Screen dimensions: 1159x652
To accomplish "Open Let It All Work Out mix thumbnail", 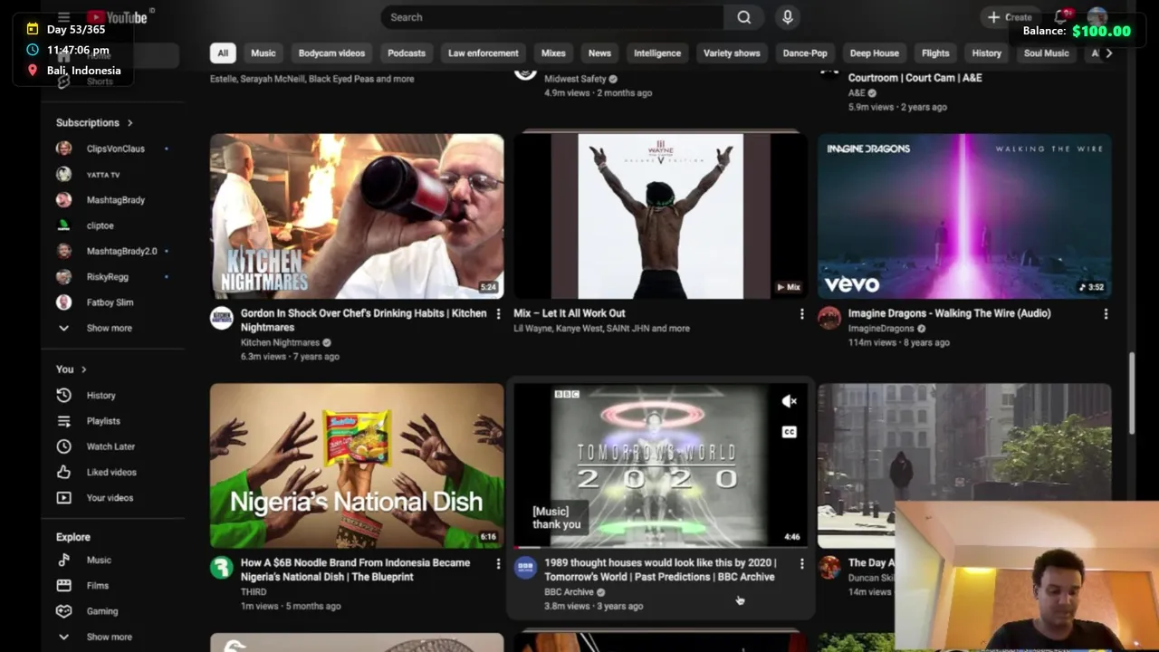I will point(660,216).
